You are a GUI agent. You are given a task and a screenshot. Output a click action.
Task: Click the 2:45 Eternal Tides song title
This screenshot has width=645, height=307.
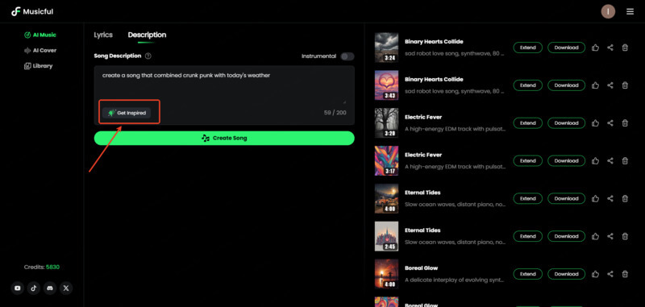pyautogui.click(x=422, y=230)
